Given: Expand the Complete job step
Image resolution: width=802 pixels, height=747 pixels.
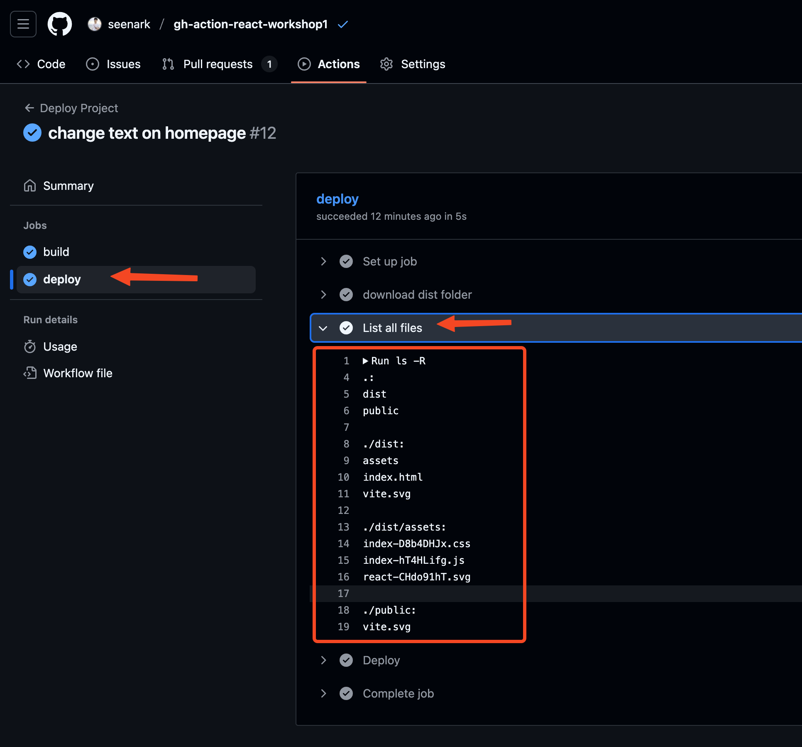Looking at the screenshot, I should point(323,693).
